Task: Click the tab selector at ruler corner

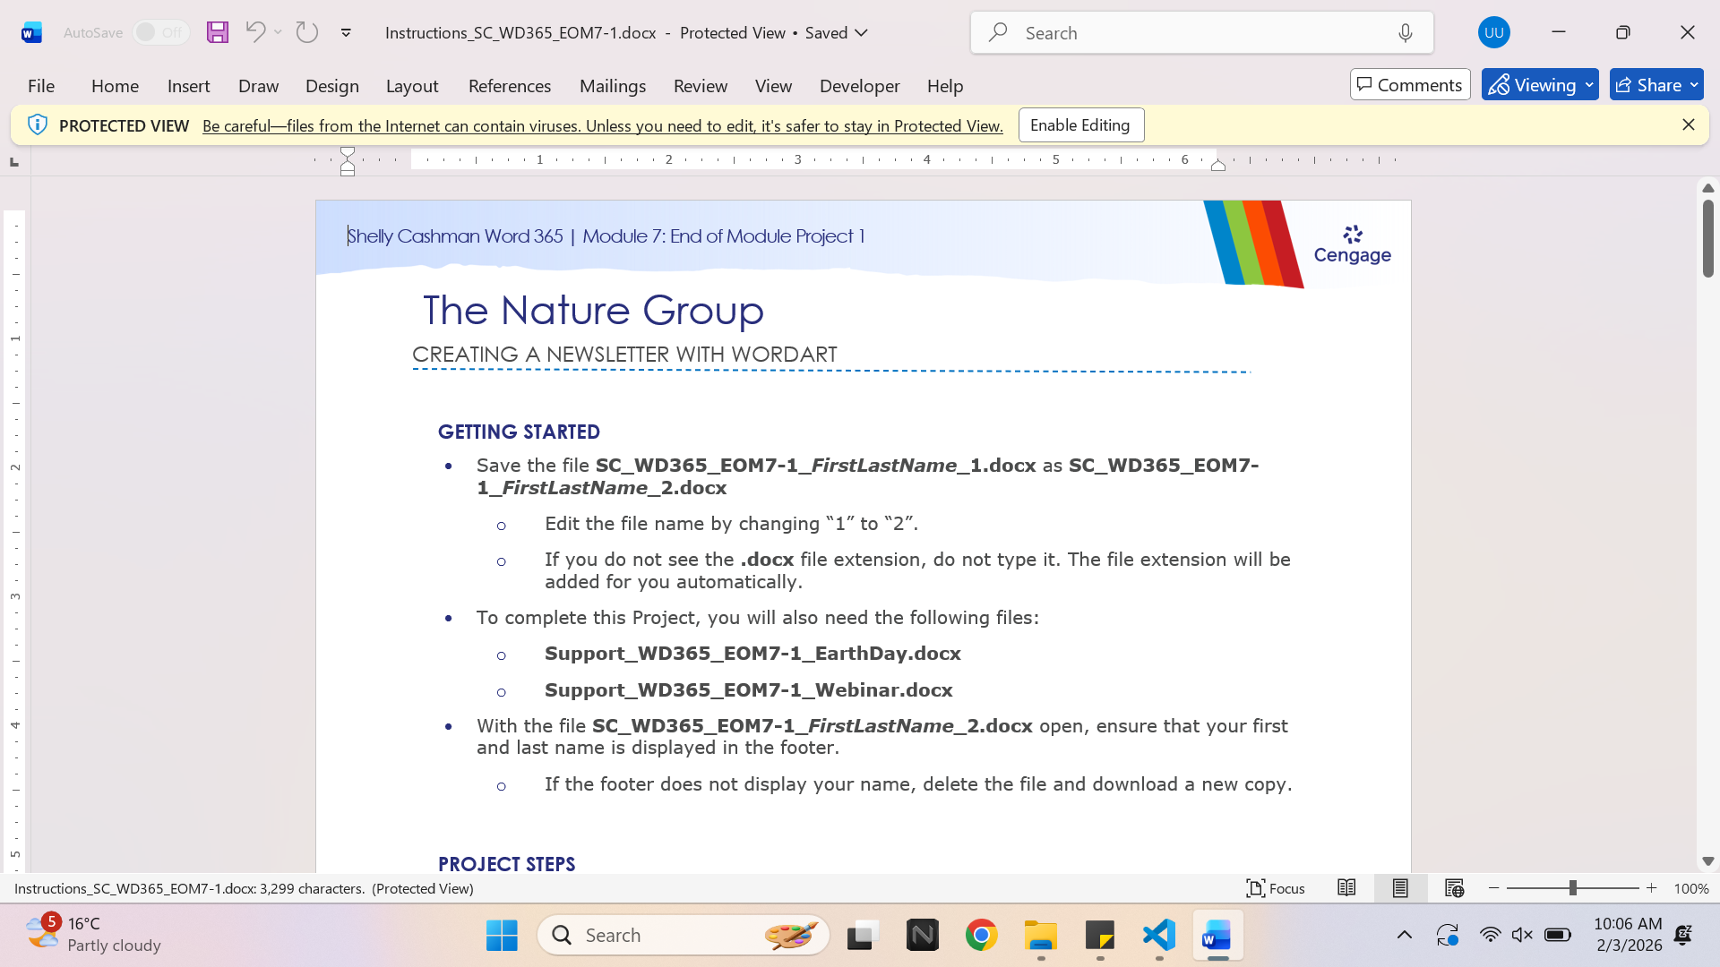Action: pos(13,161)
